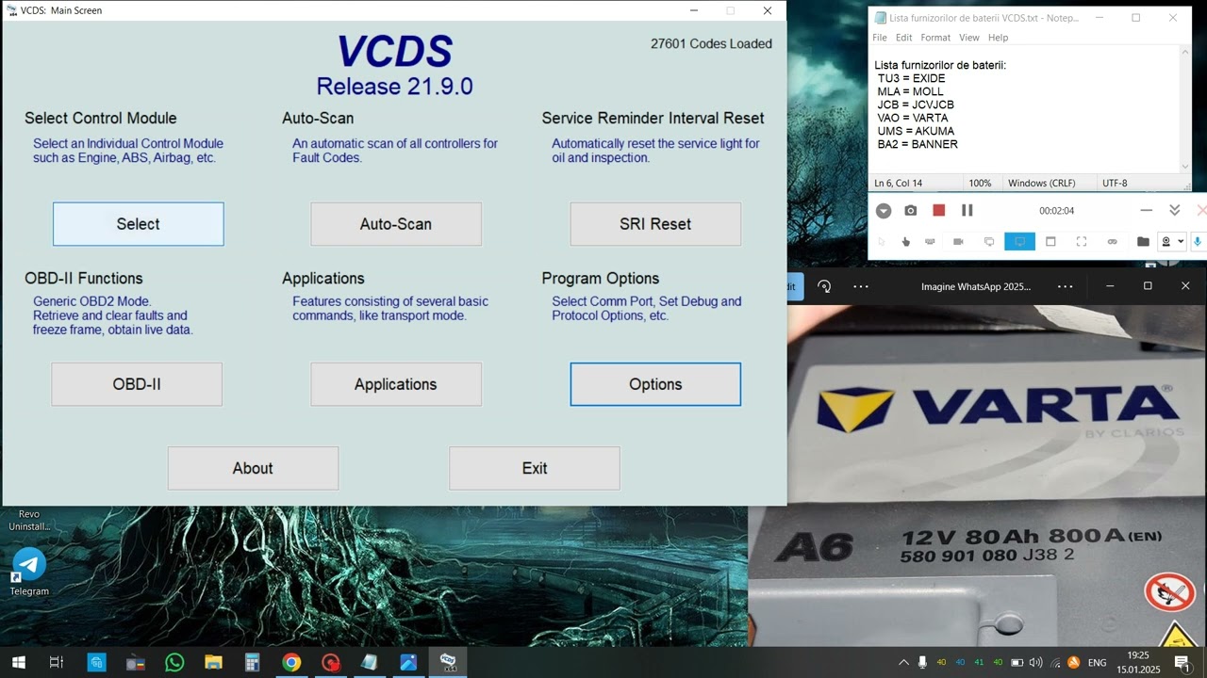Open the three-dots menu beside the Imagine WhatsApp title
Screen dimensions: 1207x678
[x=1065, y=286]
